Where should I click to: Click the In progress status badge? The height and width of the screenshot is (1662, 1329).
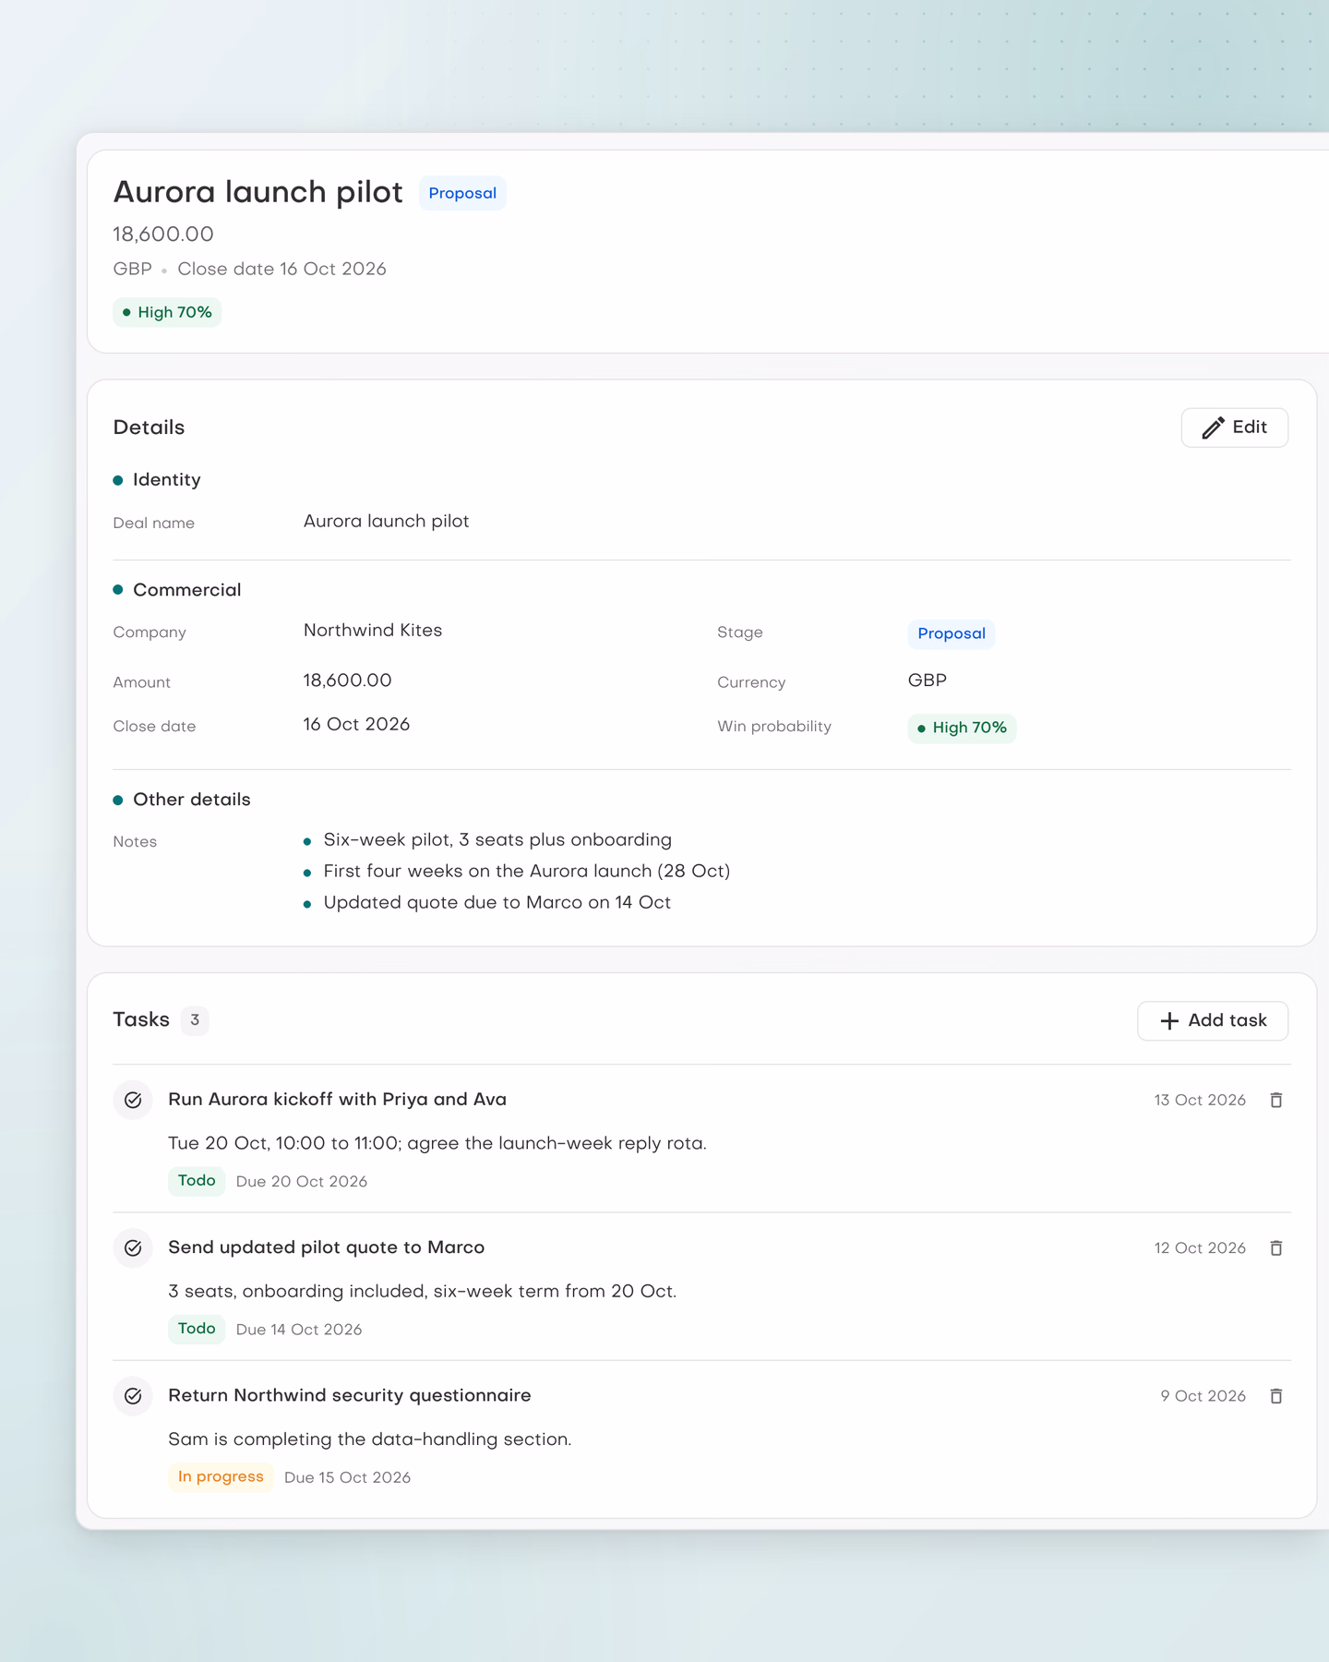pos(221,1477)
